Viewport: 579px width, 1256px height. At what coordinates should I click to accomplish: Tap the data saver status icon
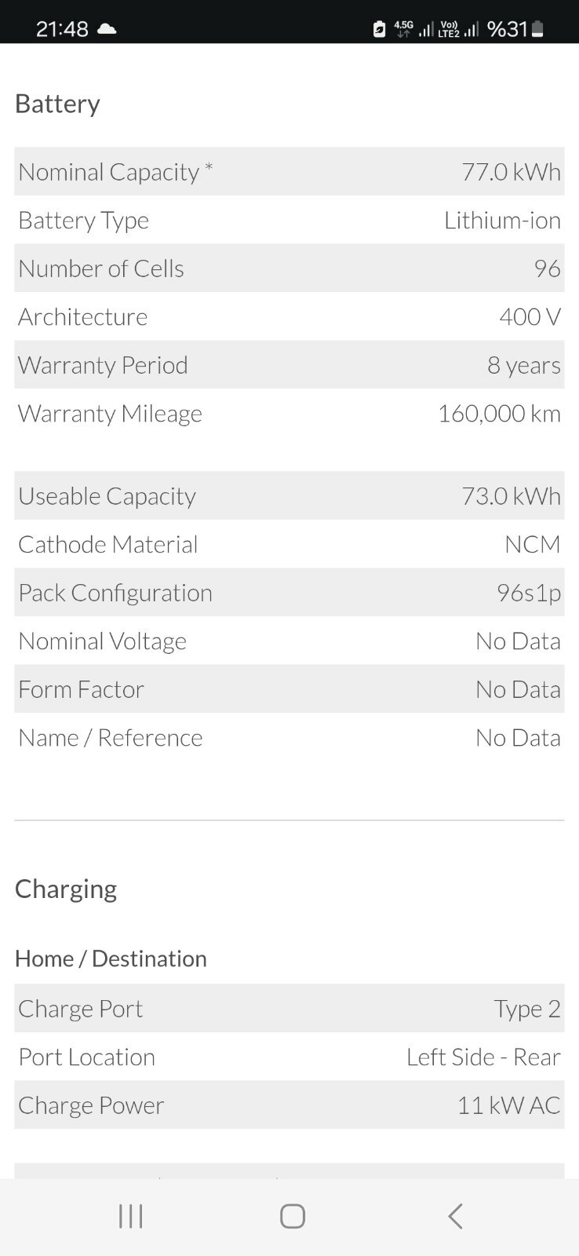[x=379, y=30]
